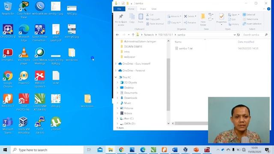Image resolution: width=274 pixels, height=154 pixels.
Task: Click Paste shortcut in ribbon
Action: 155,24
